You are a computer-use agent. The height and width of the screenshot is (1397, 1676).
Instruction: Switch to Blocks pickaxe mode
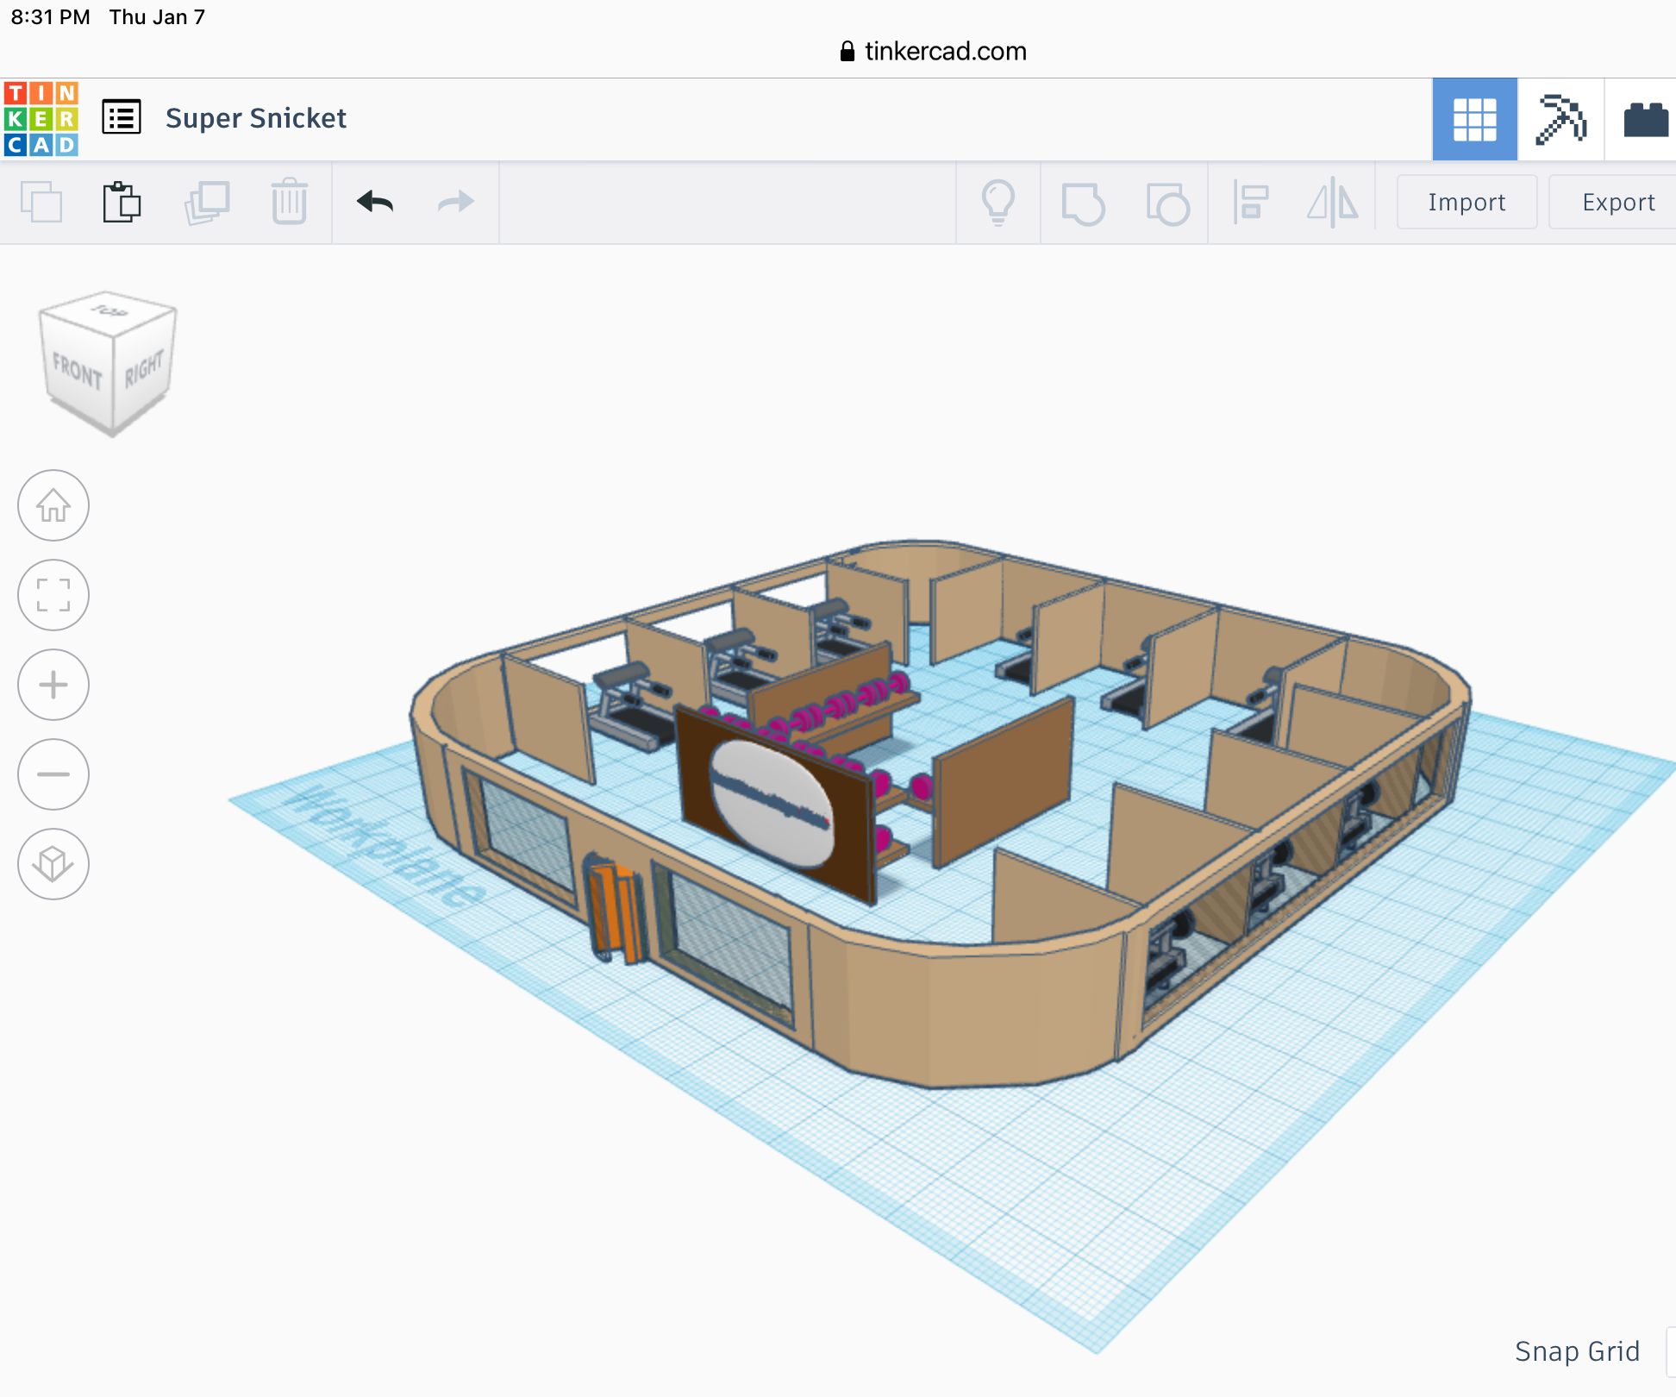[1560, 119]
